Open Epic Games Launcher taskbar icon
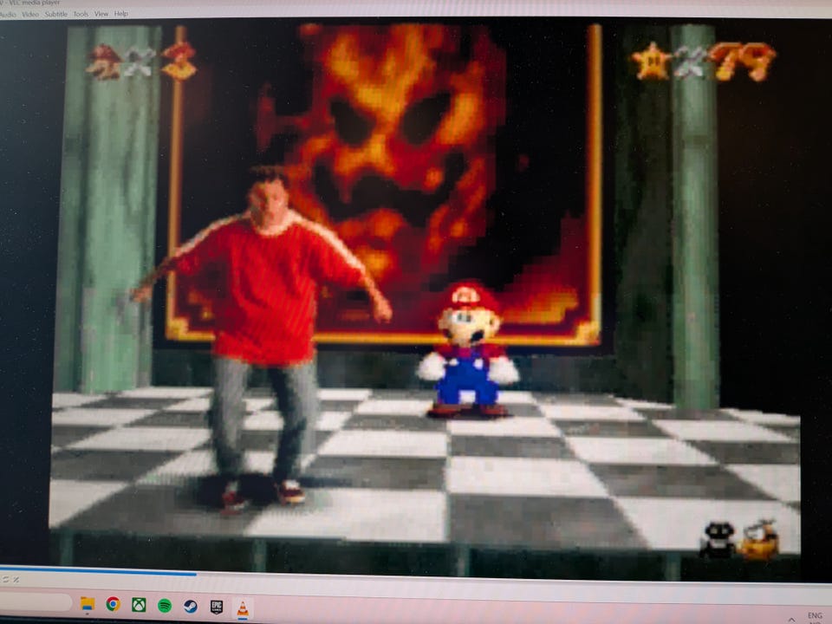Viewport: 832px width, 624px height. point(217,607)
